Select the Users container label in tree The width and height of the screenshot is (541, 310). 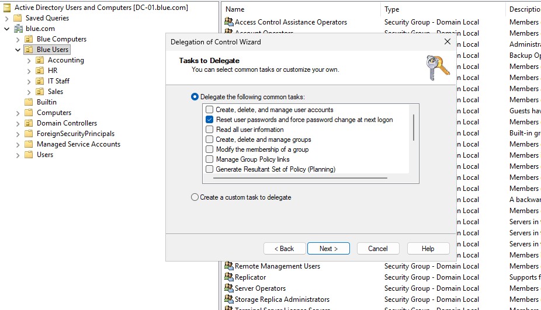[45, 155]
